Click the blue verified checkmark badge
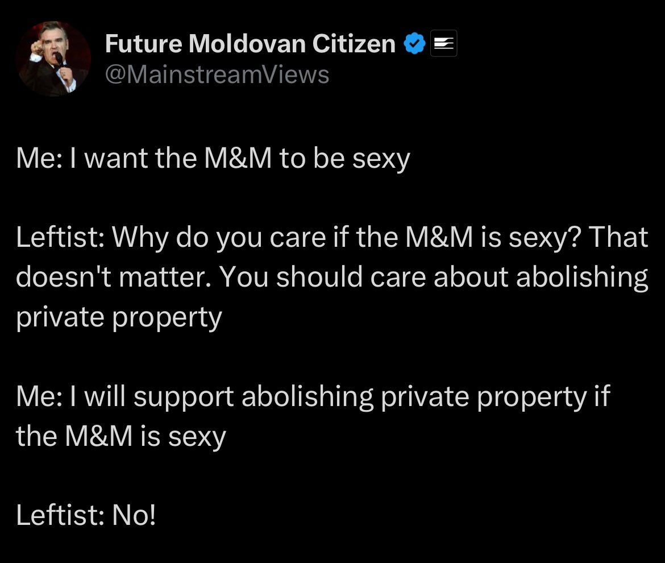The width and height of the screenshot is (665, 563). coord(414,43)
